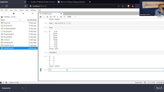Screen dimensions: 164x92
Task: Reload the browser page
Action: click(6, 6)
